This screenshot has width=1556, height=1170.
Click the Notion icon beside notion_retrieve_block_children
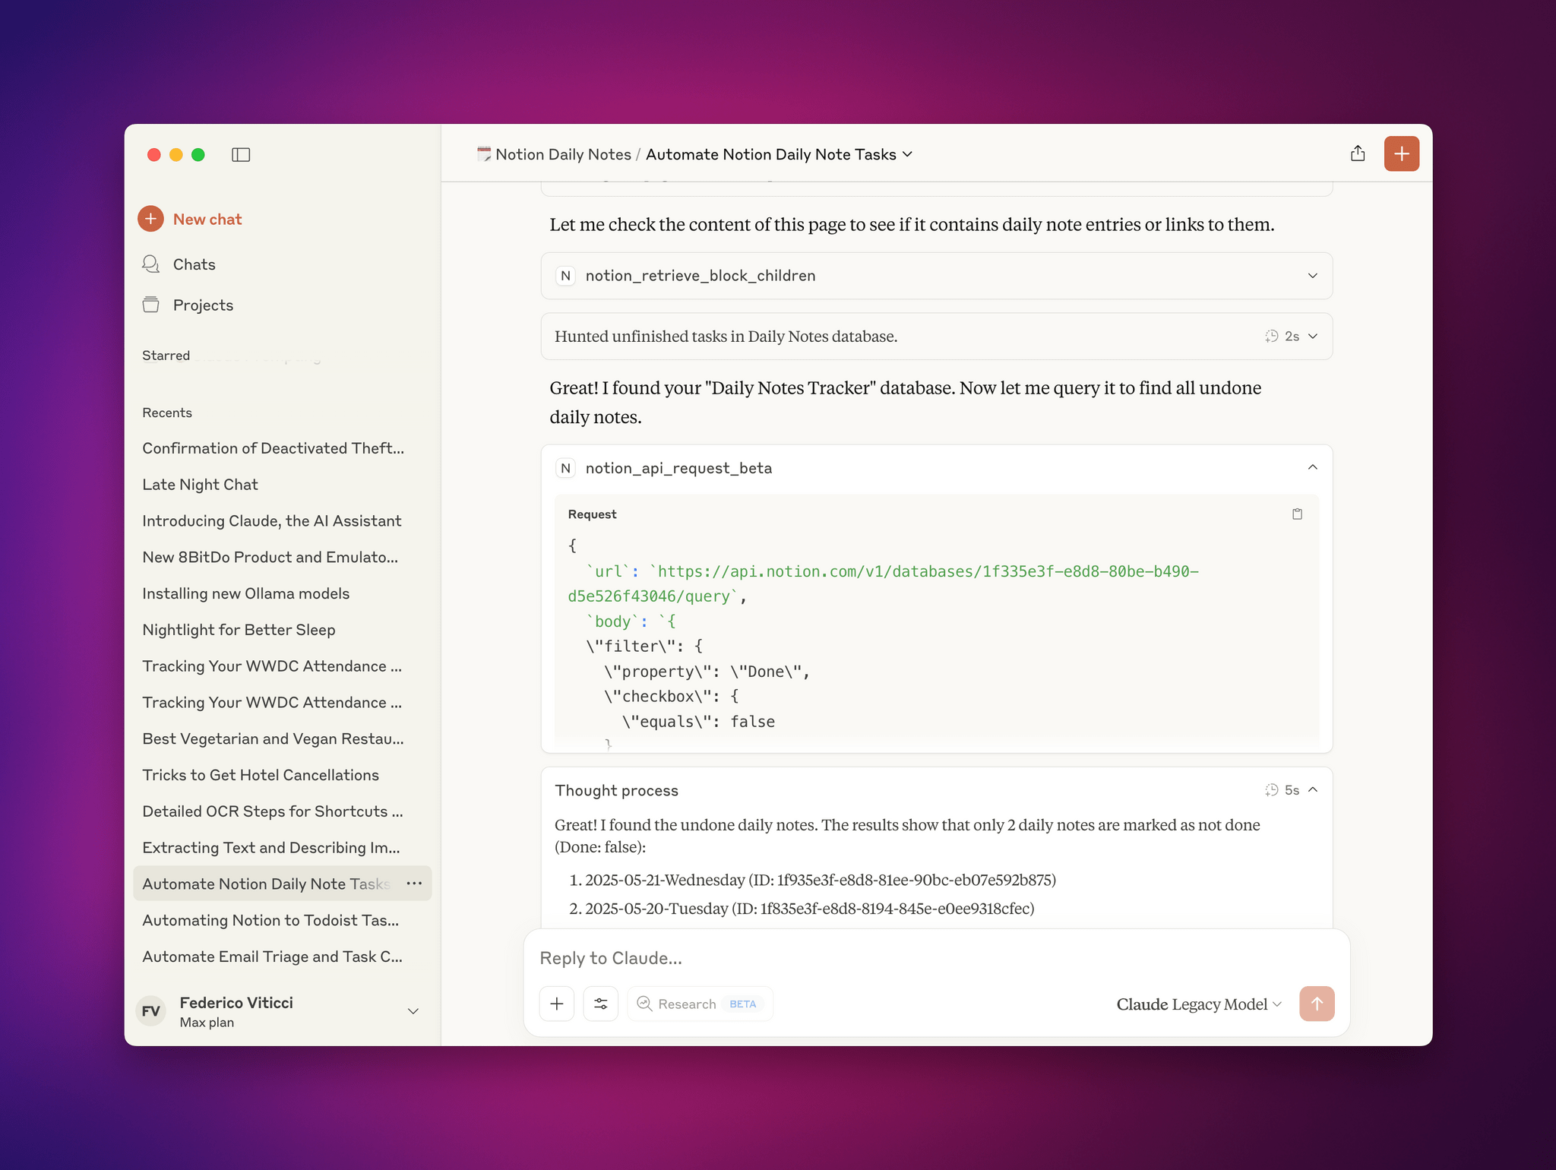pos(565,276)
